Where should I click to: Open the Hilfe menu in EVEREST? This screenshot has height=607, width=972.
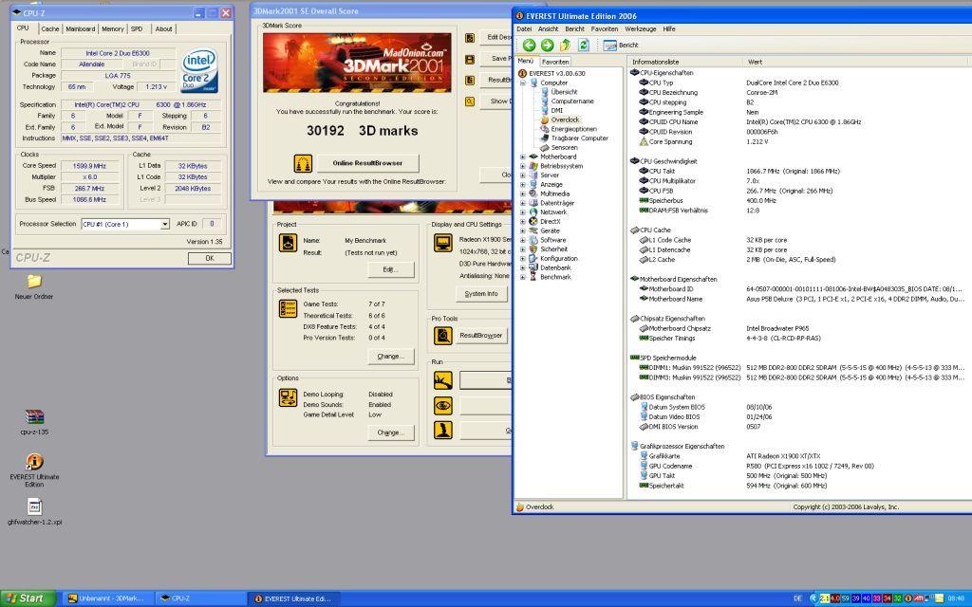pyautogui.click(x=669, y=29)
